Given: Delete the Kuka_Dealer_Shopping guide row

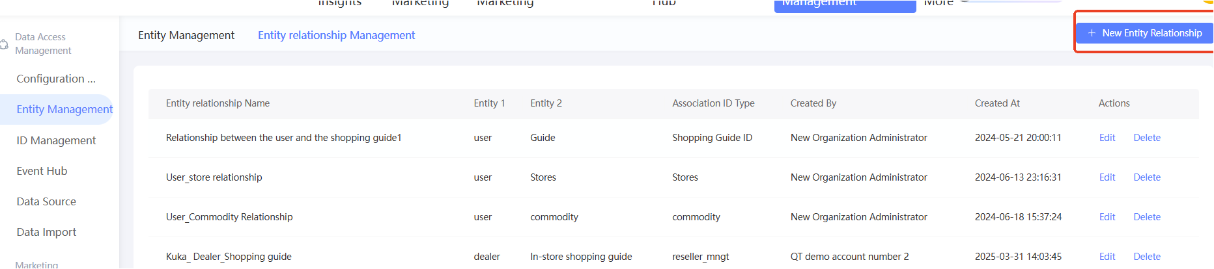Looking at the screenshot, I should click(x=1147, y=257).
